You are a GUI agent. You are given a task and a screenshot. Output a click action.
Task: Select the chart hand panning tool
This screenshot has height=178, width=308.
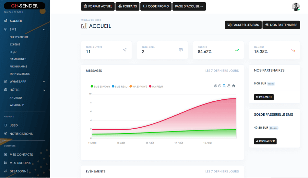tap(229, 86)
